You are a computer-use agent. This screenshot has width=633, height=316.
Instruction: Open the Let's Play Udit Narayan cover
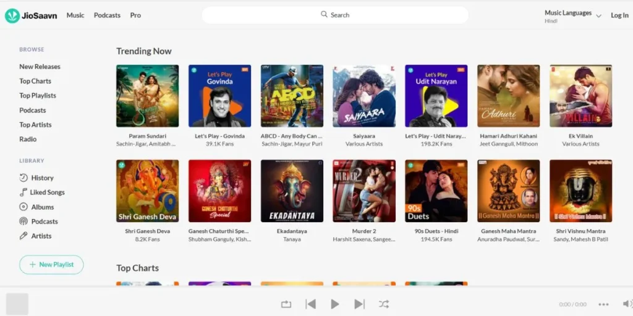pyautogui.click(x=436, y=96)
